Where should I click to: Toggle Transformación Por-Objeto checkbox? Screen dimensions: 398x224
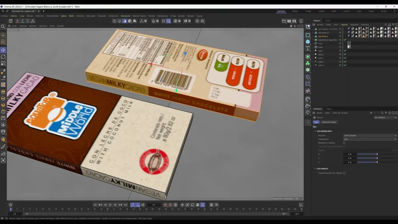click(344, 173)
